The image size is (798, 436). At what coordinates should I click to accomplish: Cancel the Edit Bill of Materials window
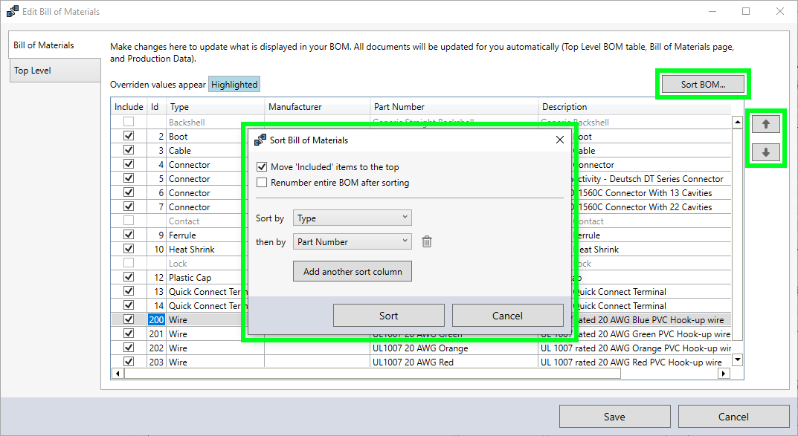(733, 417)
